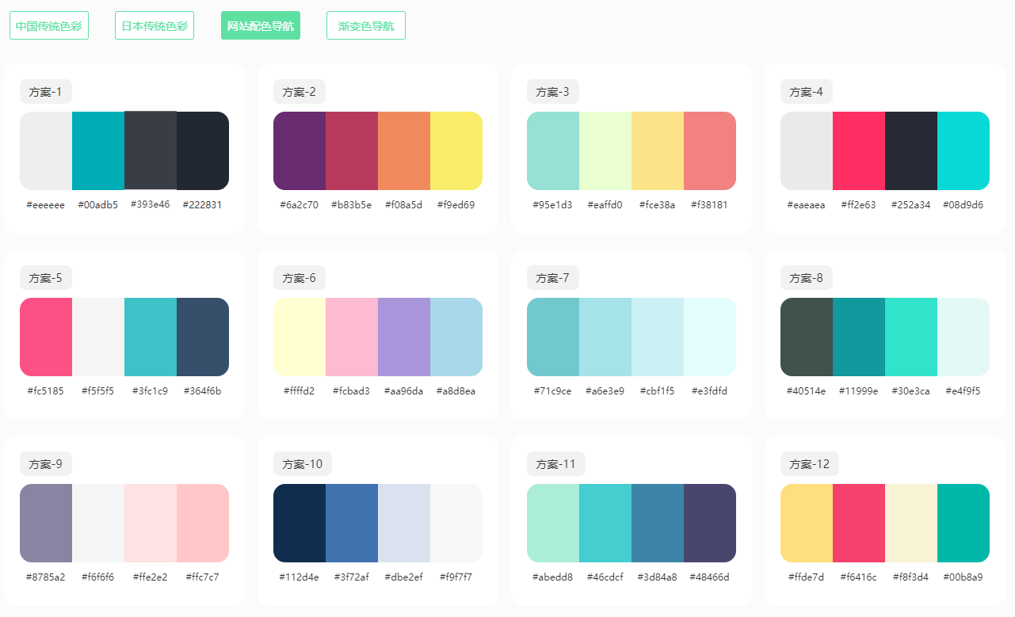Select the 网站配色导航 tab
This screenshot has height=617, width=1015.
tap(261, 25)
